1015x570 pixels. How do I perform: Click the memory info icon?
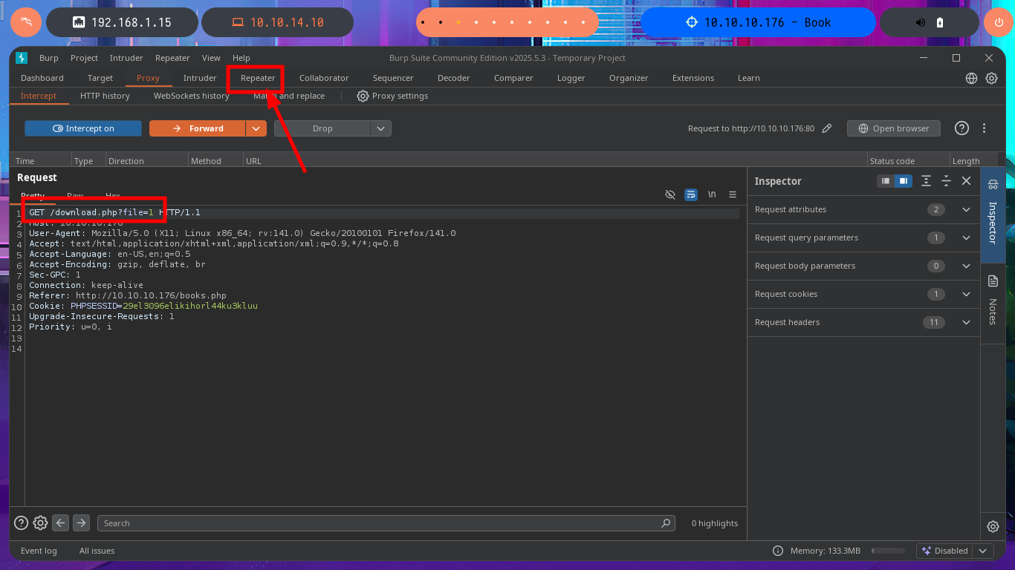coord(777,551)
